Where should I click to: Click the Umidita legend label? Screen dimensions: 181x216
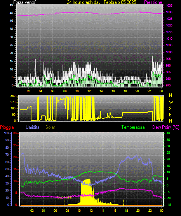[x=33, y=127]
